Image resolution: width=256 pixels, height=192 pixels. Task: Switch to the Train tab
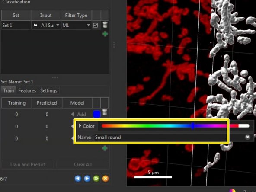click(9, 90)
